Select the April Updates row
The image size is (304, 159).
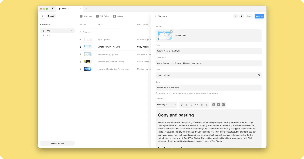114,40
